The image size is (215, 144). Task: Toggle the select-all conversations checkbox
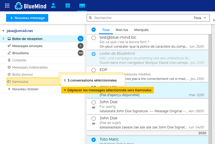(93, 30)
